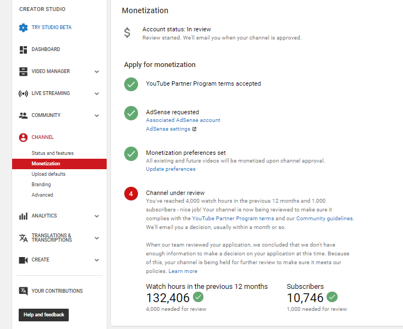This screenshot has height=329, width=403.
Task: Click the Live Streaming broadcast icon
Action: [x=23, y=93]
